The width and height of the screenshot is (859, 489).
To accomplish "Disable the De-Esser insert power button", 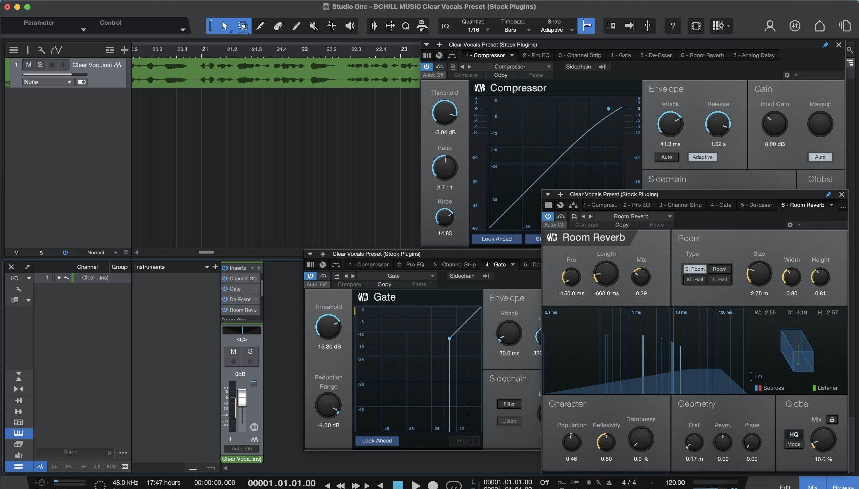I will (225, 299).
